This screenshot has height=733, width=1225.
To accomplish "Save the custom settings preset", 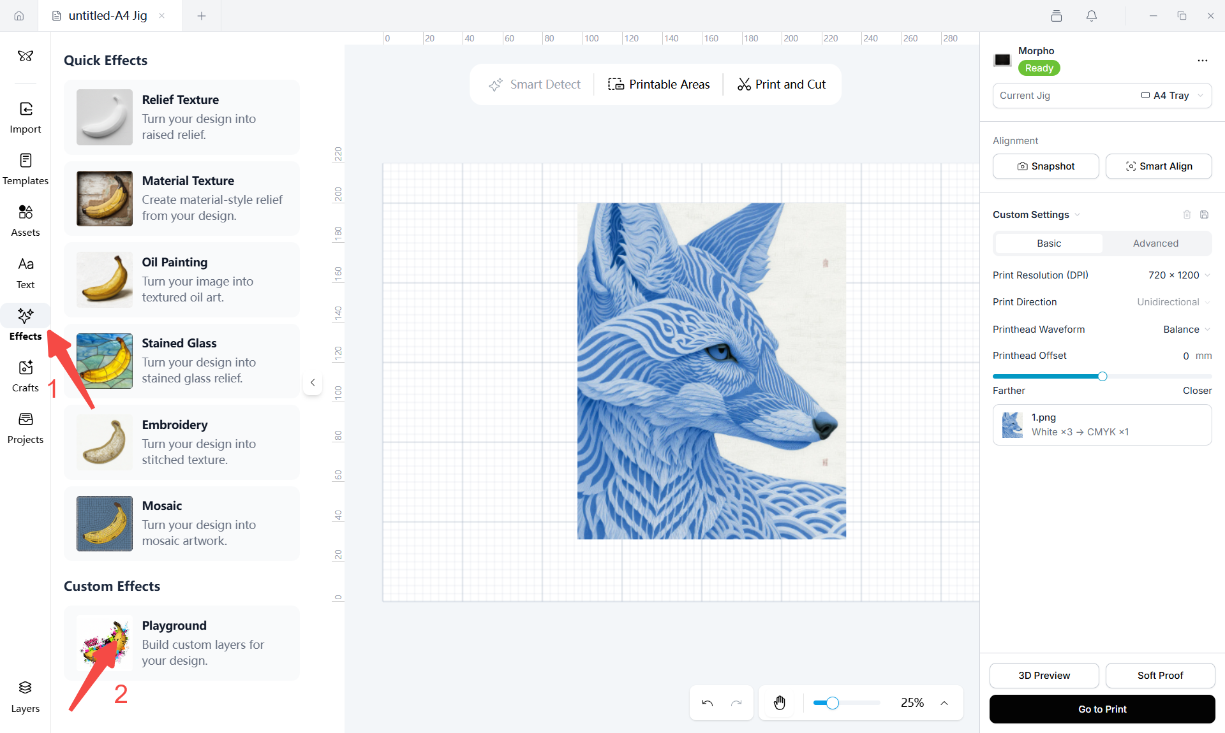I will tap(1205, 215).
